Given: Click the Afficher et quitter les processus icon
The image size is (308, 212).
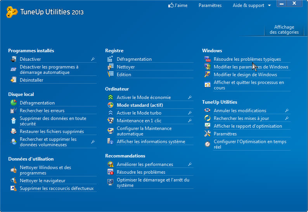Looking at the screenshot, I should pos(208,85).
